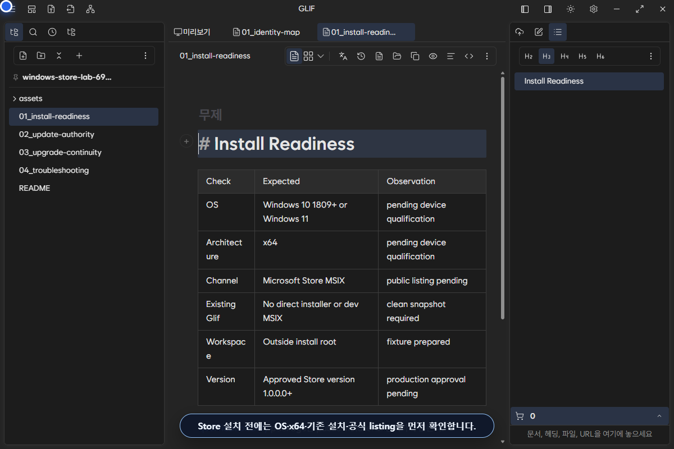The image size is (674, 449).
Task: Open 04_troubleshooting file
Action: [x=84, y=170]
